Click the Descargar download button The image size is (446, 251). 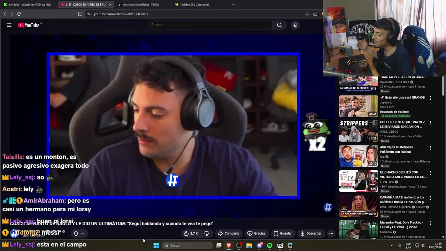[311, 234]
